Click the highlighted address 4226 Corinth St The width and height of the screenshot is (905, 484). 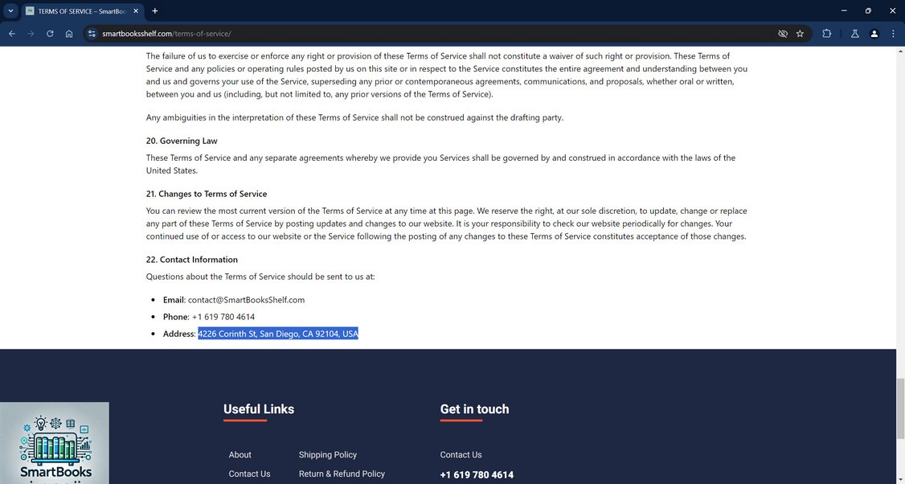pos(278,334)
